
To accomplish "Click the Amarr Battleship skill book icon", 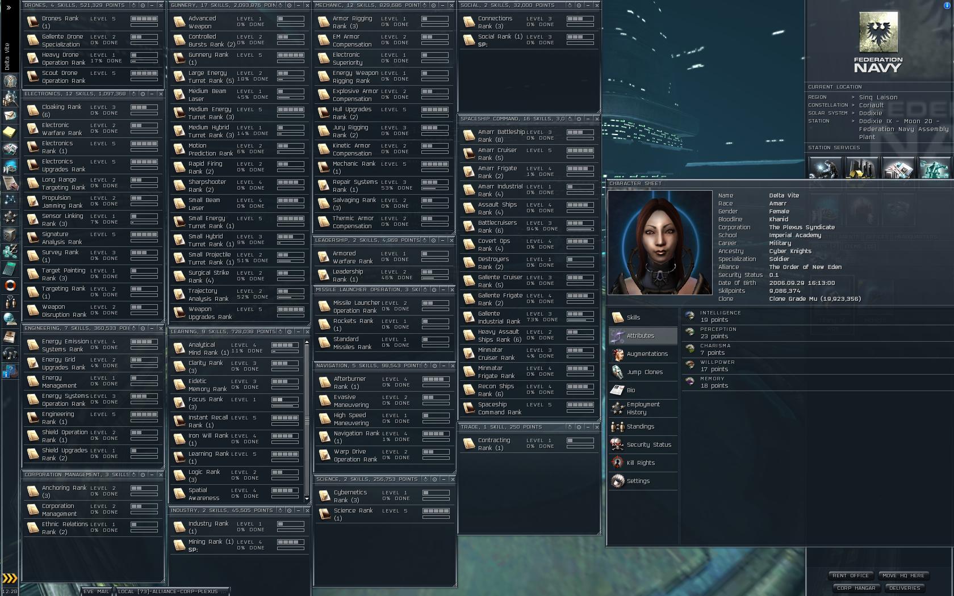I will tap(469, 136).
